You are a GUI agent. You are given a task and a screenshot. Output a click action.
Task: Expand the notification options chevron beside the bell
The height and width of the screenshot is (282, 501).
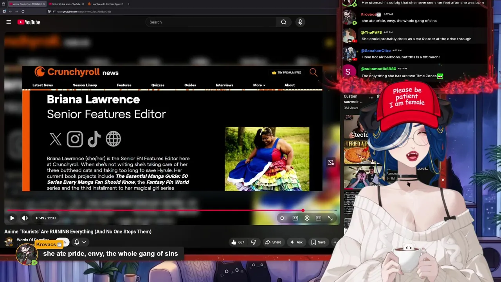84,242
